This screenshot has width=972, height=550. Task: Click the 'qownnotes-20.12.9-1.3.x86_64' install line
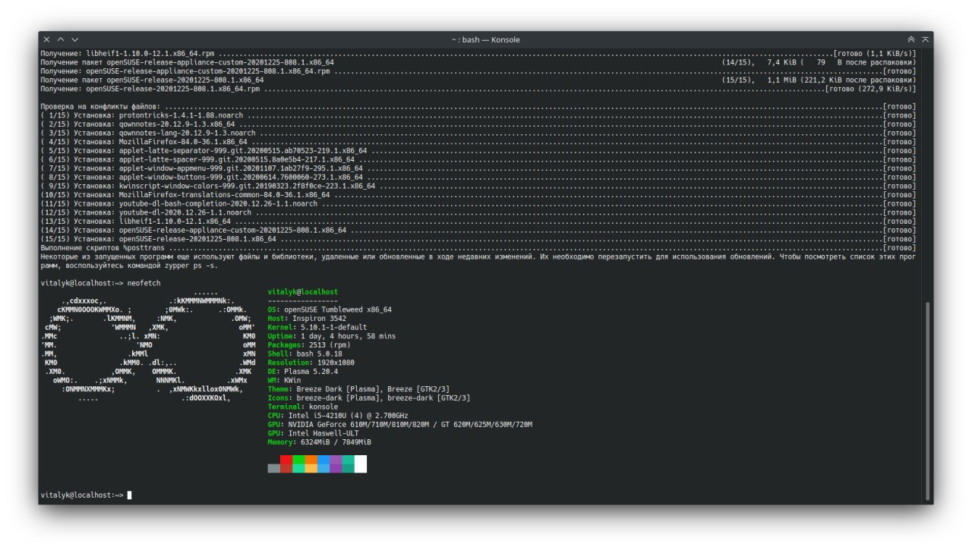click(x=478, y=124)
